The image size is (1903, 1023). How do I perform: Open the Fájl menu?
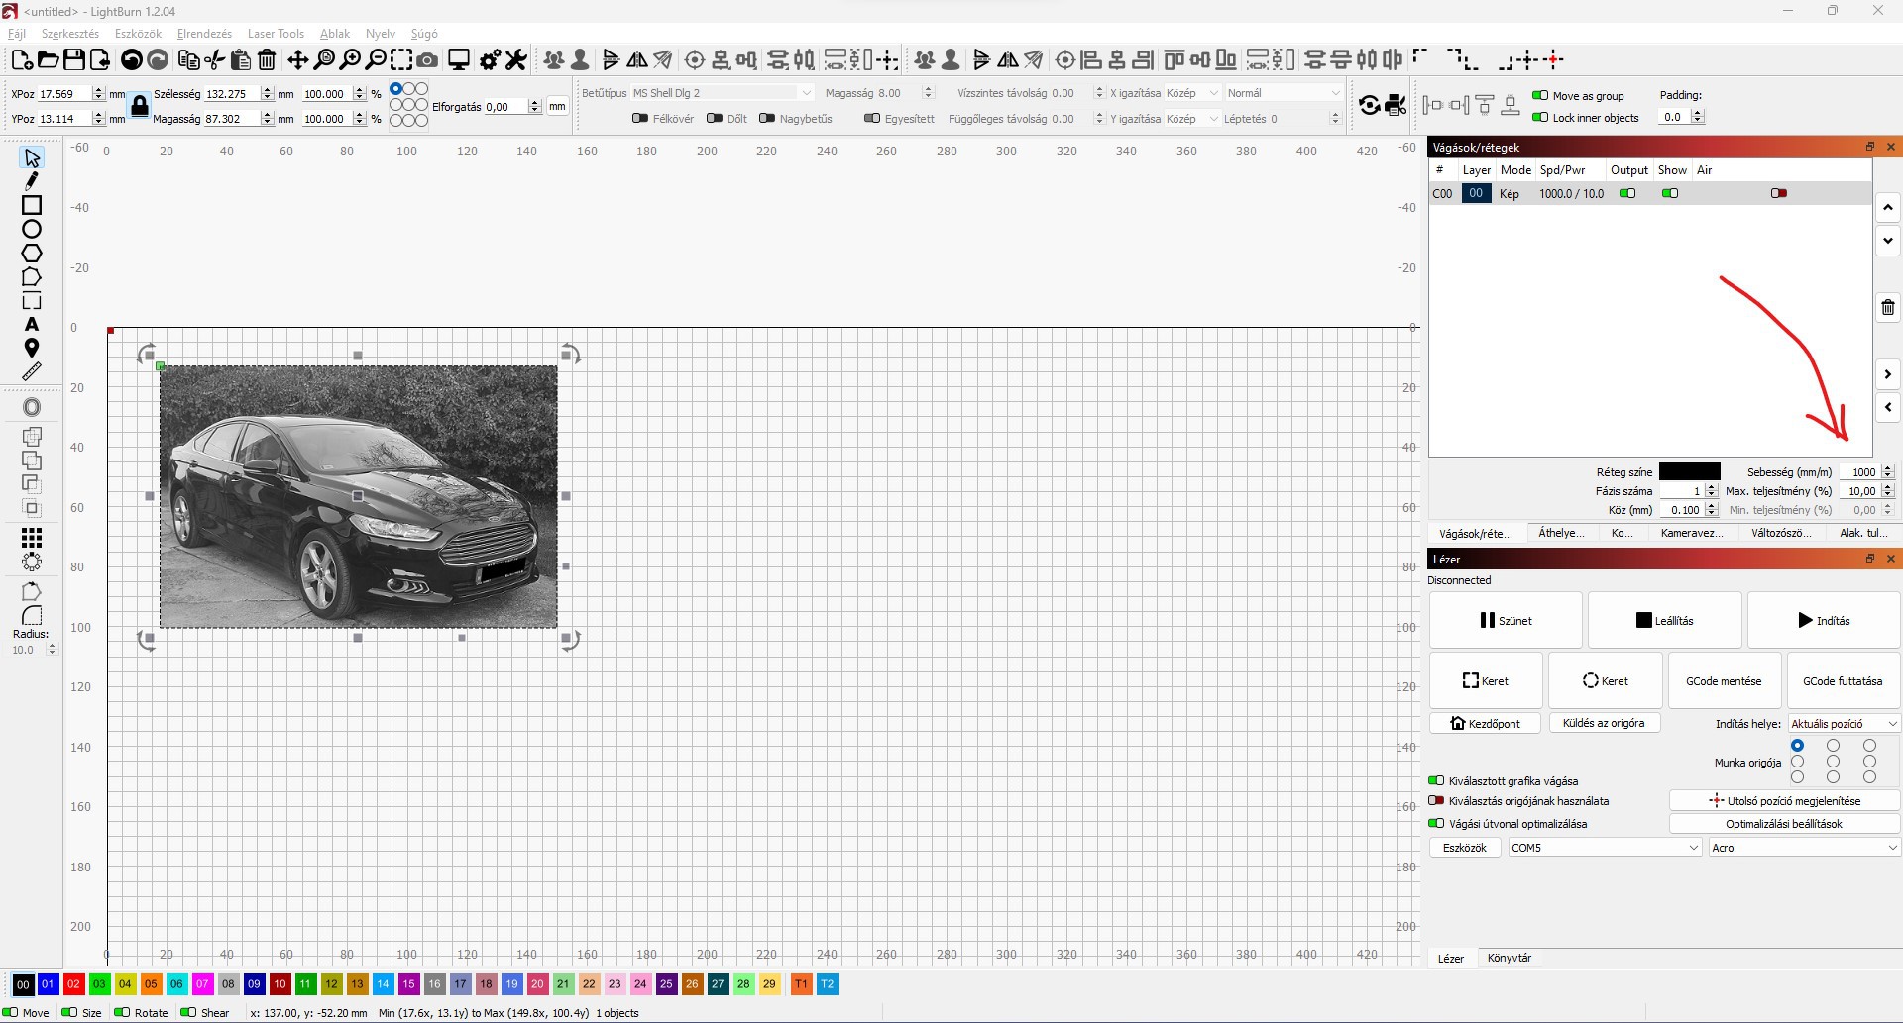(17, 34)
